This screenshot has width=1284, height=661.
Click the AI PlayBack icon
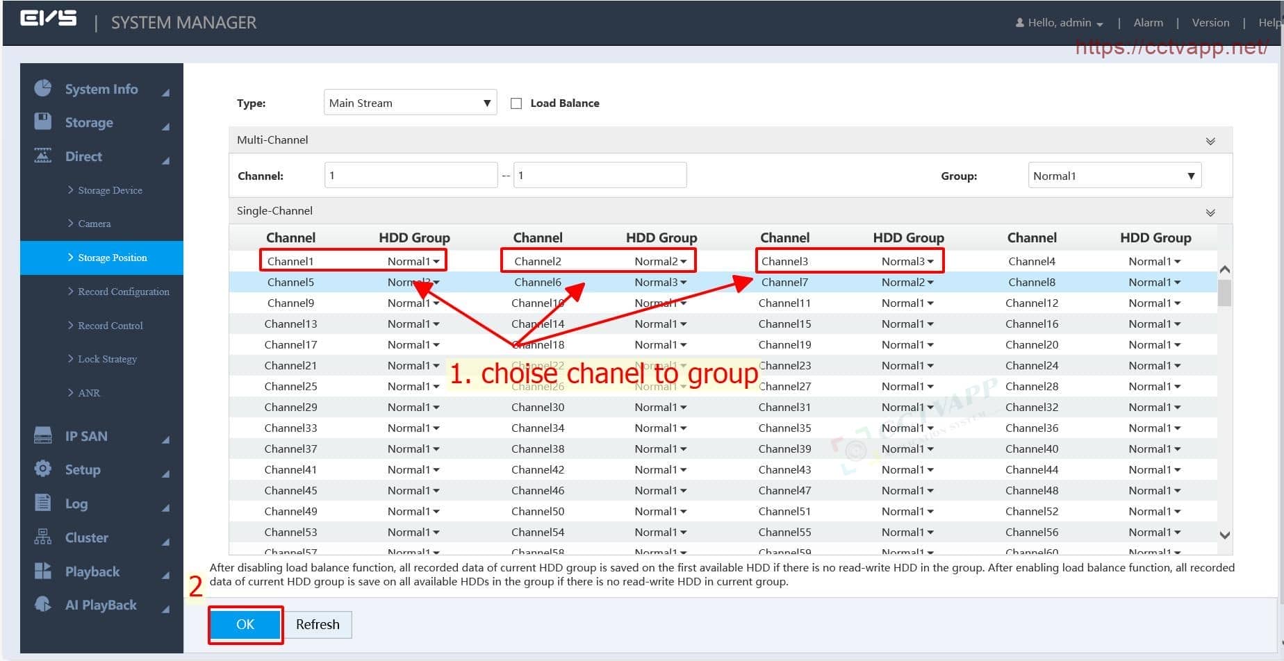pyautogui.click(x=43, y=604)
